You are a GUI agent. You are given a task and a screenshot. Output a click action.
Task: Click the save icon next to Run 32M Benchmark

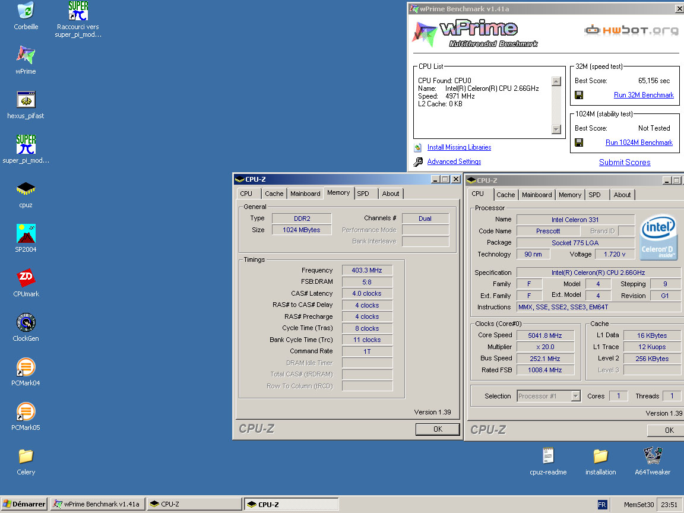point(579,95)
